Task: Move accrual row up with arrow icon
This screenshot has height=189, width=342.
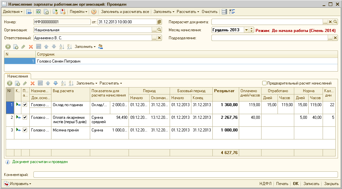Action: click(x=48, y=83)
